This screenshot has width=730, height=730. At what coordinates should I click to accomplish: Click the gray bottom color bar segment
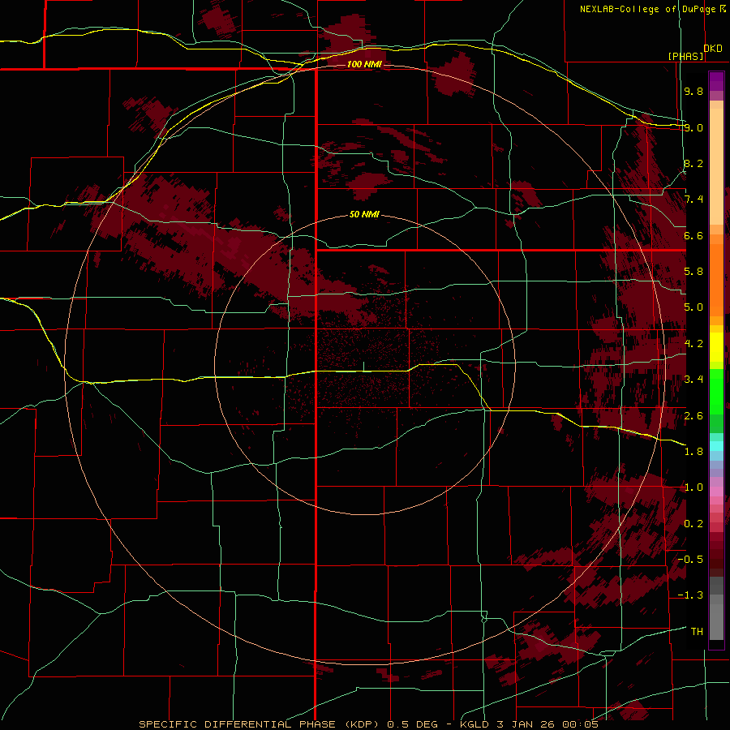coord(716,621)
